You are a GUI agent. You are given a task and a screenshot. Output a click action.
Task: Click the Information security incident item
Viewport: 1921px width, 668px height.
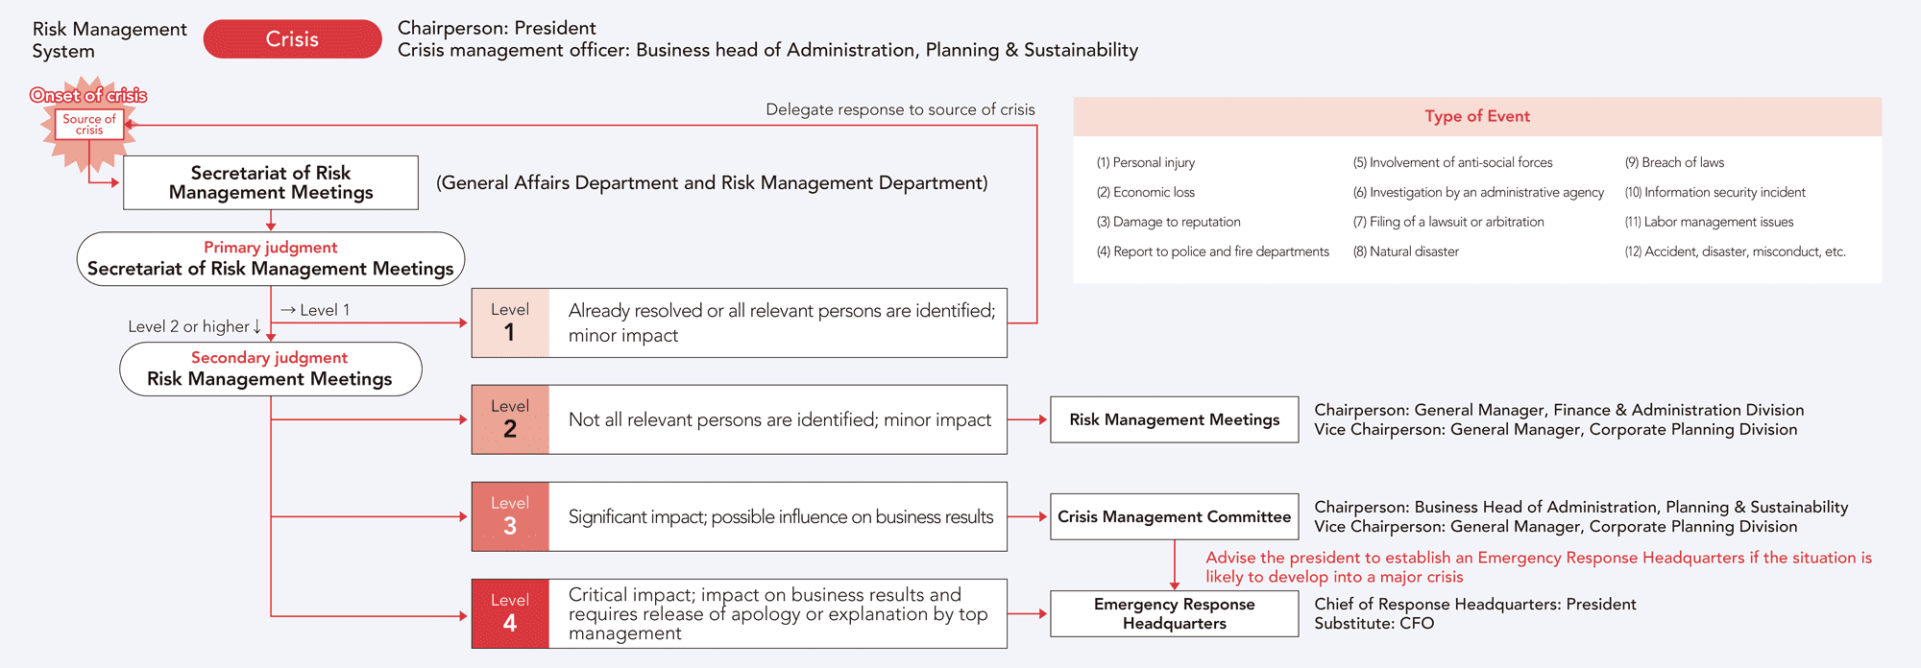(x=1715, y=193)
